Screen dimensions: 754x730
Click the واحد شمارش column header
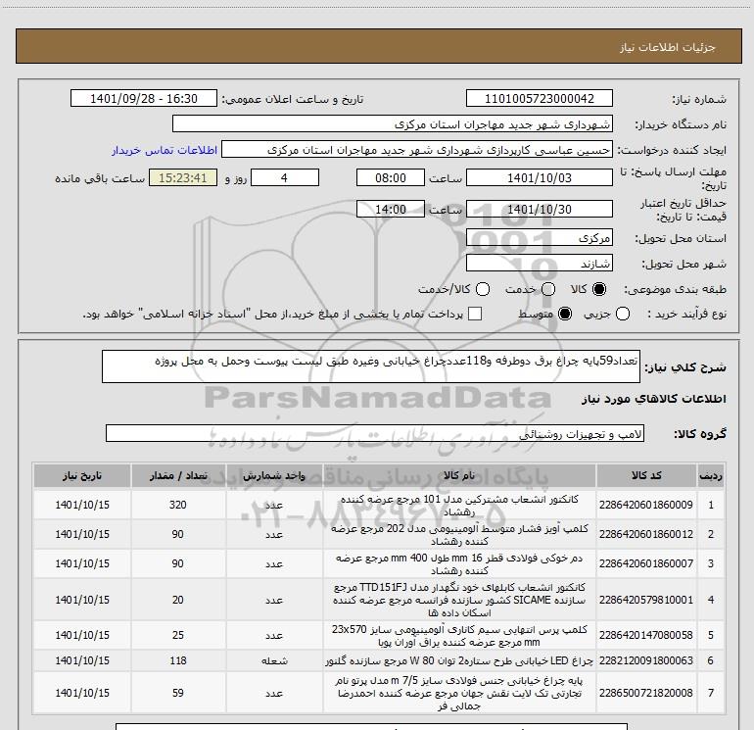click(274, 475)
